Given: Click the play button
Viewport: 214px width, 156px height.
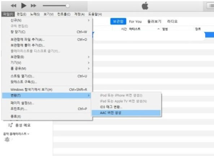Looking at the screenshot, I should pyautogui.click(x=23, y=6).
